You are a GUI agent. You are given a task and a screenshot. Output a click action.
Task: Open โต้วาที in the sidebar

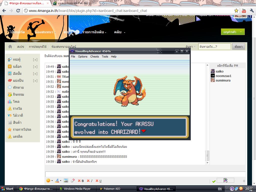tap(18, 115)
